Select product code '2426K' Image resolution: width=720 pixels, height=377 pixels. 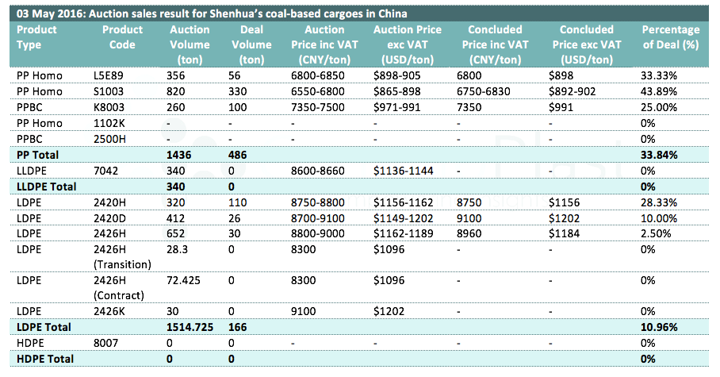(109, 311)
